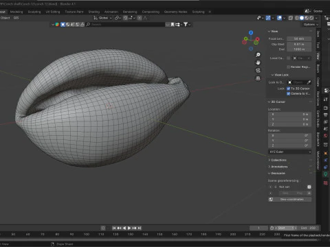
Task: Click 3D Cursor Rotation Z field
Action: (289, 145)
